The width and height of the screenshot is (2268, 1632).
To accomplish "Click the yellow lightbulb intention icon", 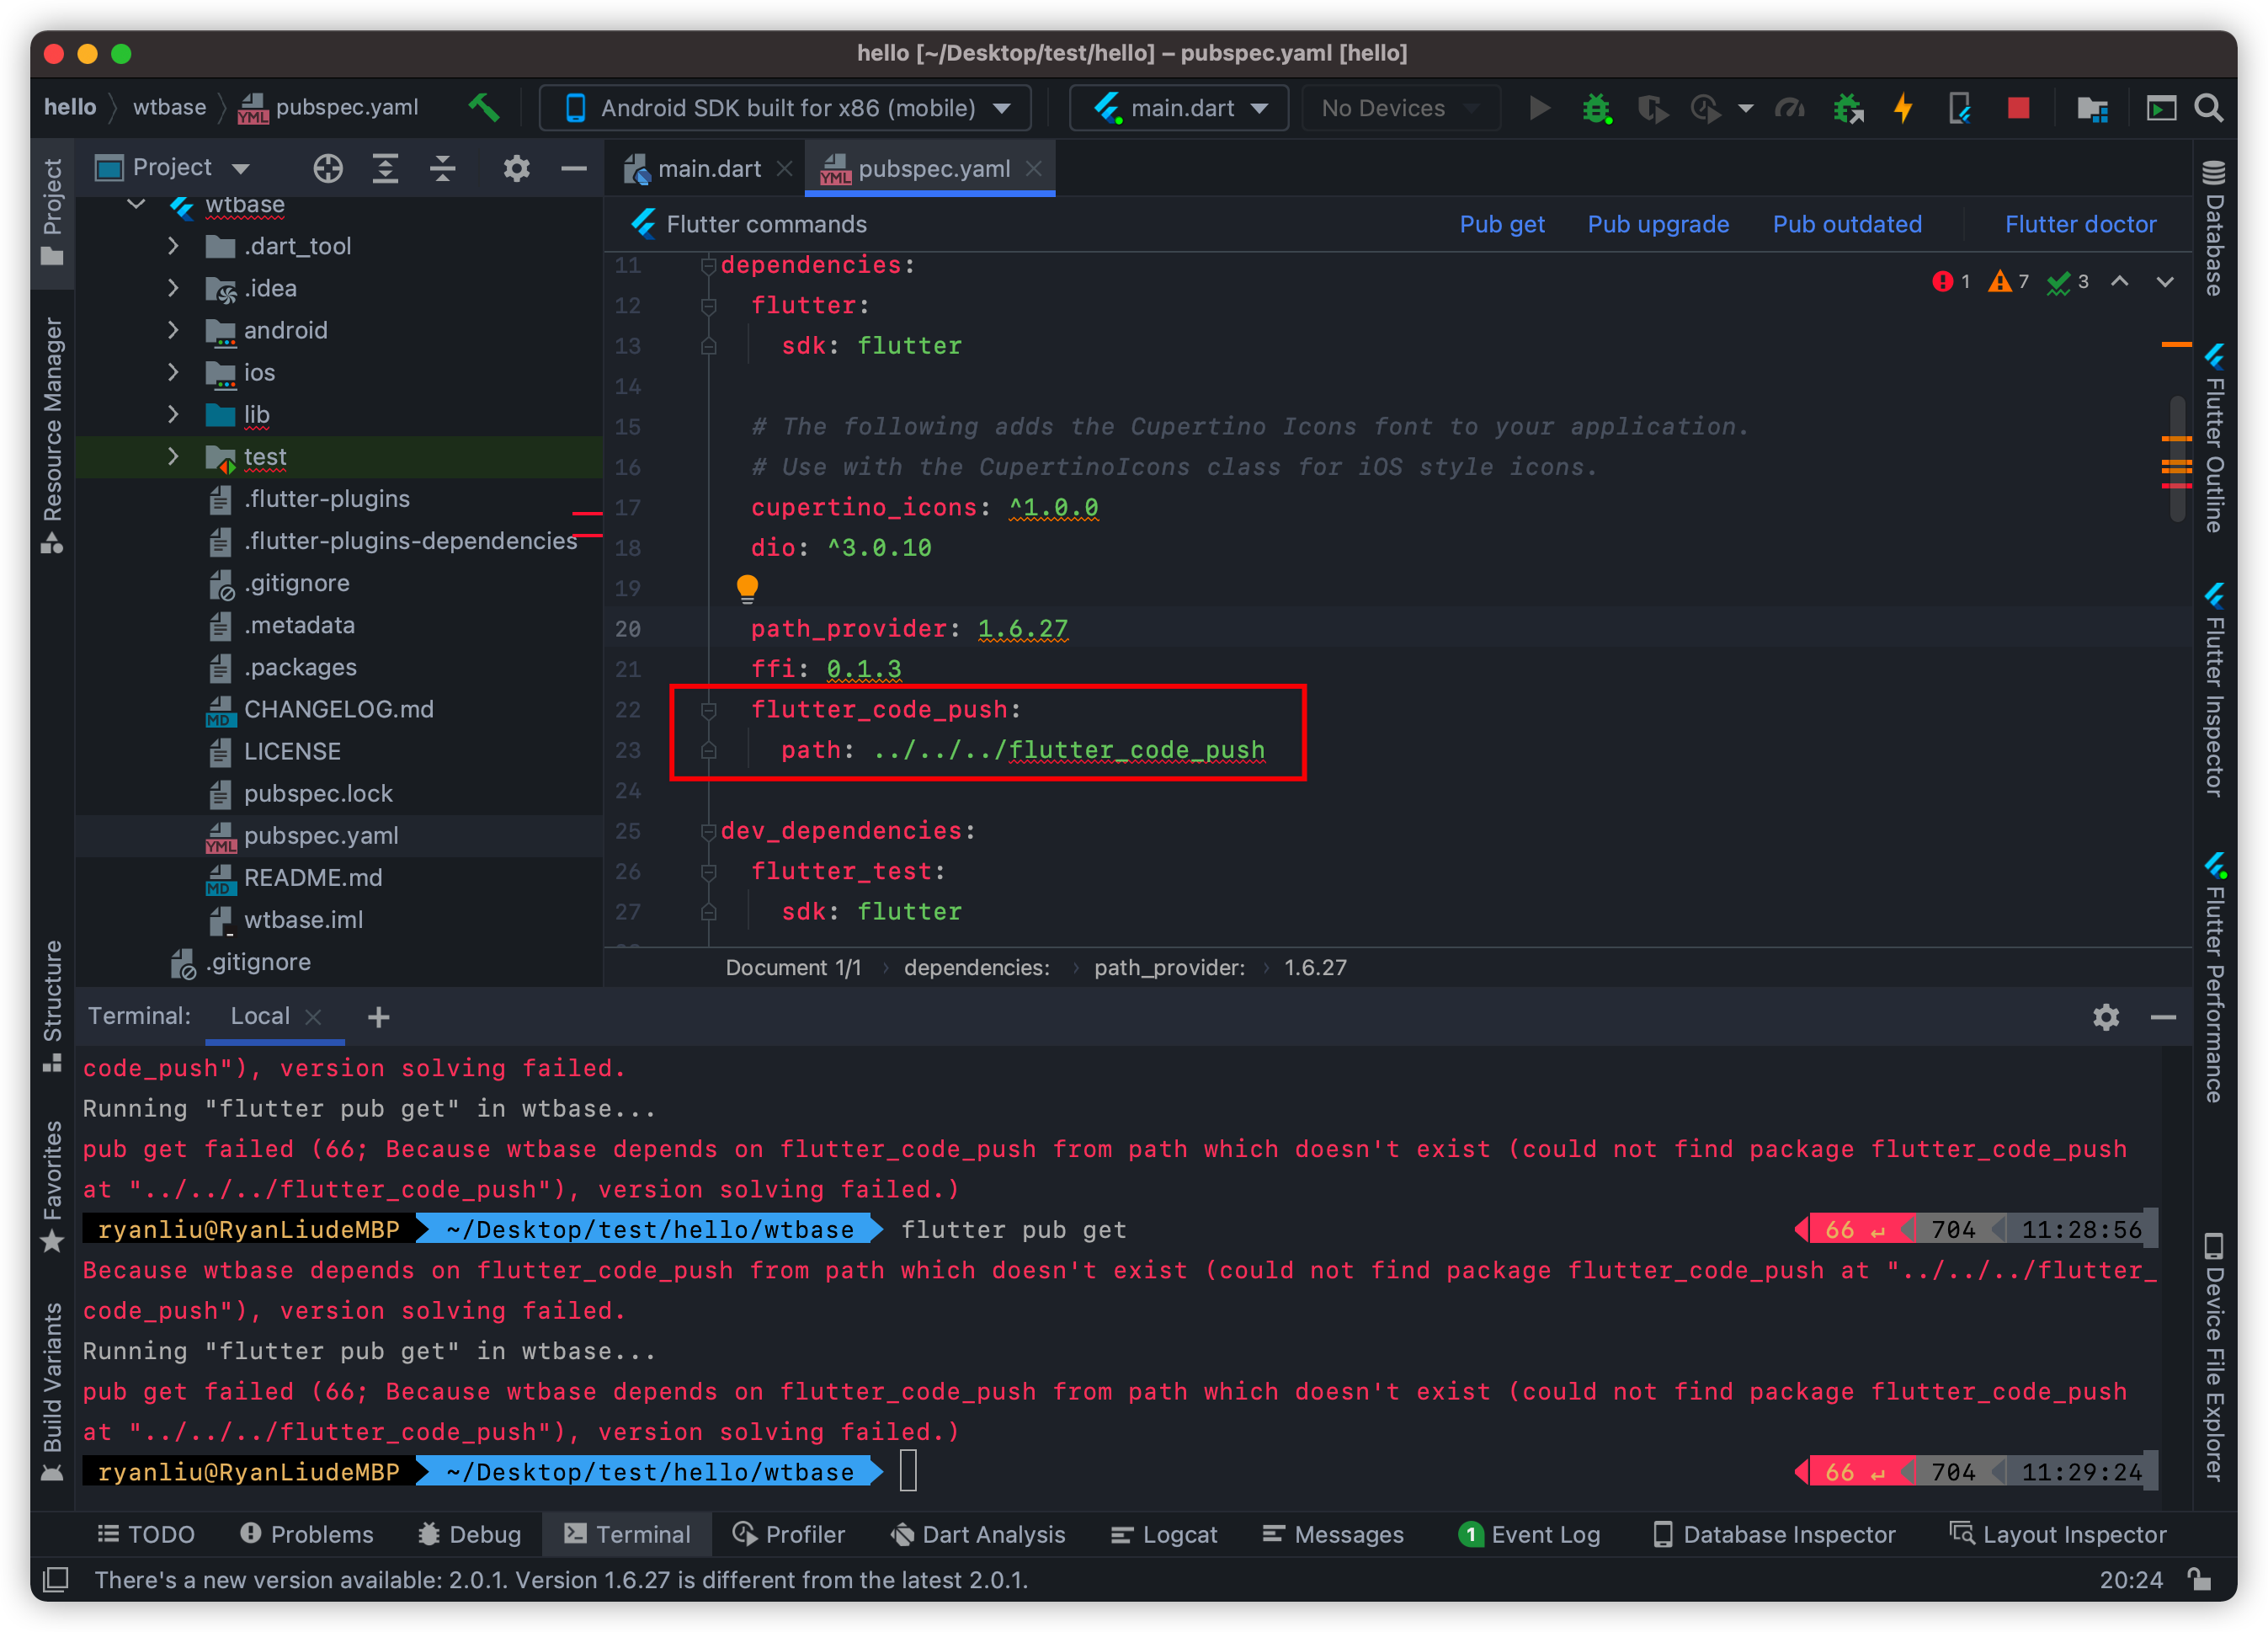I will click(747, 588).
